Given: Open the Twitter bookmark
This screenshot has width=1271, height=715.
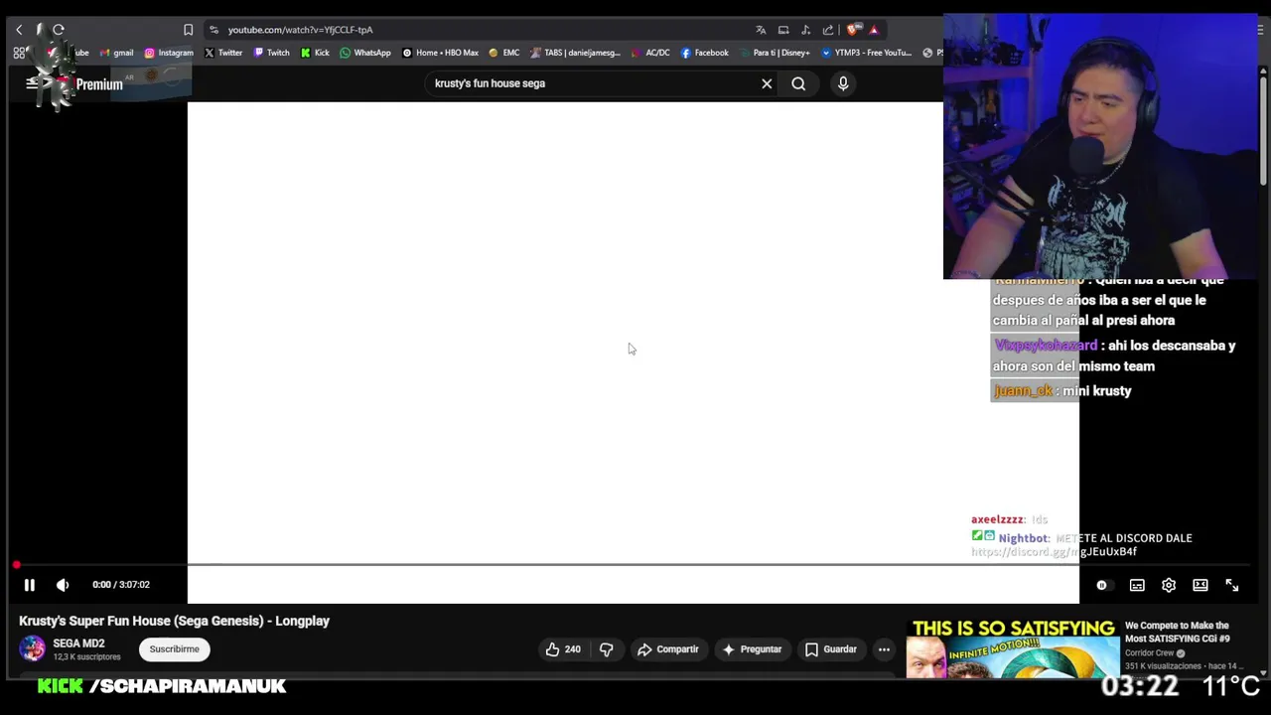Looking at the screenshot, I should (x=223, y=53).
